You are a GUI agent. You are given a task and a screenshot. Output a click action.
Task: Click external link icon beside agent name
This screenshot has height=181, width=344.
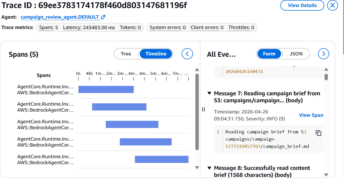103,17
